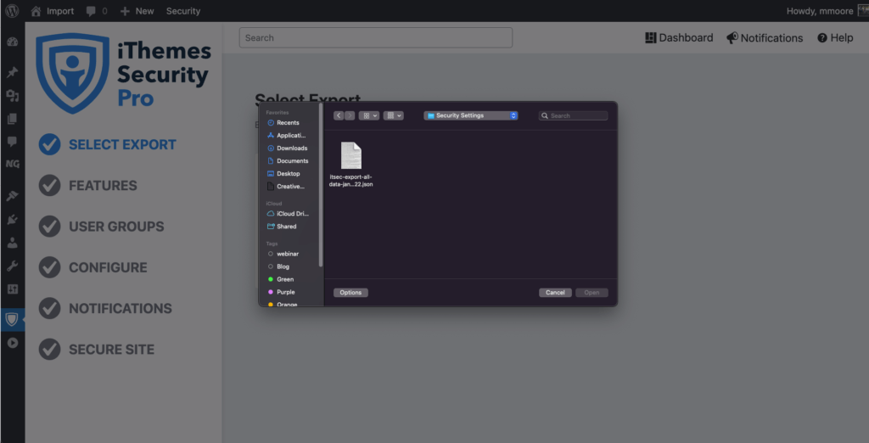This screenshot has height=443, width=869.
Task: Open Users person icon in sidebar
Action: point(12,243)
